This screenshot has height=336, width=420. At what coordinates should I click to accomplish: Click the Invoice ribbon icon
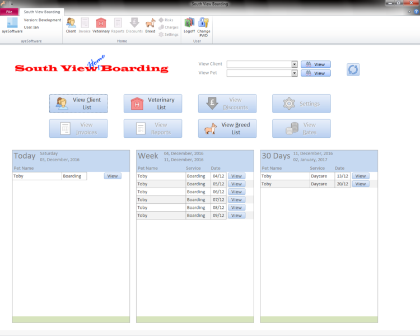click(85, 25)
